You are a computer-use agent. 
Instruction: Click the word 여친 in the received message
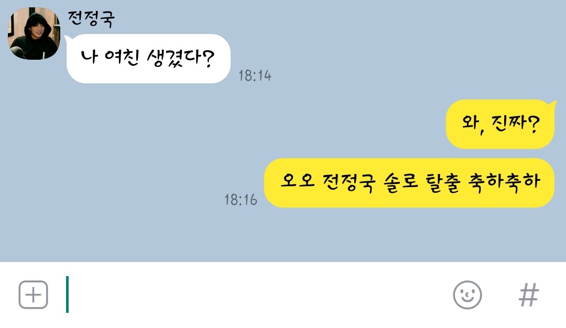coord(122,57)
